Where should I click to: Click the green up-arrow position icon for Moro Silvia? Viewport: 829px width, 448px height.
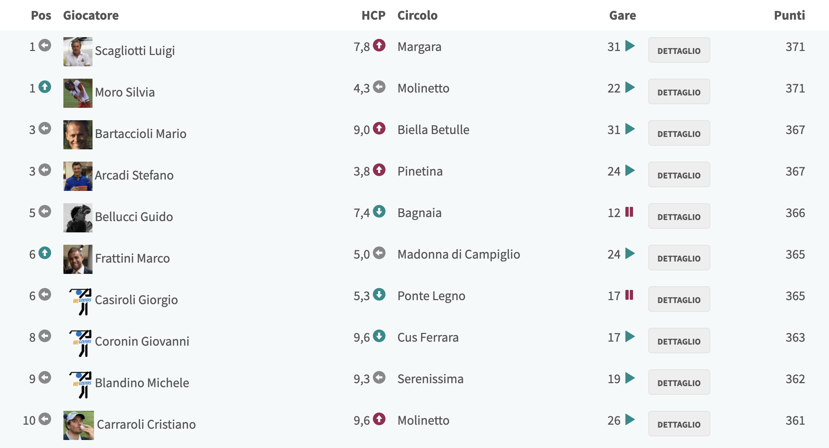(x=45, y=87)
